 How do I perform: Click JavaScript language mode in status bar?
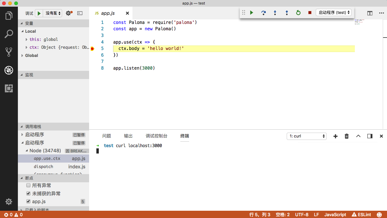click(x=335, y=215)
